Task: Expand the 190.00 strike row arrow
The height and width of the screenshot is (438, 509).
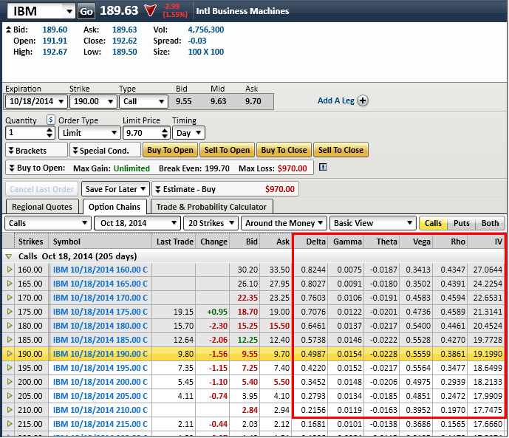Action: pos(10,354)
